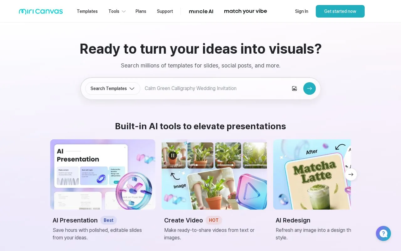Click the Create Video title text
401x251 pixels.
[184, 220]
